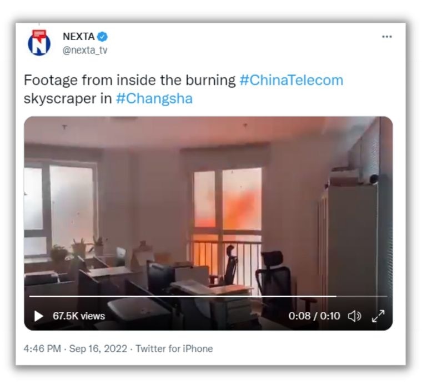422x389 pixels.
Task: Open the @nexta_tv handle link
Action: [x=85, y=50]
